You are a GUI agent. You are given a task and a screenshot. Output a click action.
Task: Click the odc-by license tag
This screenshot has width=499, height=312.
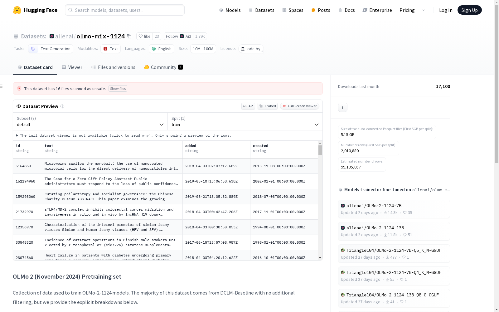pos(251,49)
